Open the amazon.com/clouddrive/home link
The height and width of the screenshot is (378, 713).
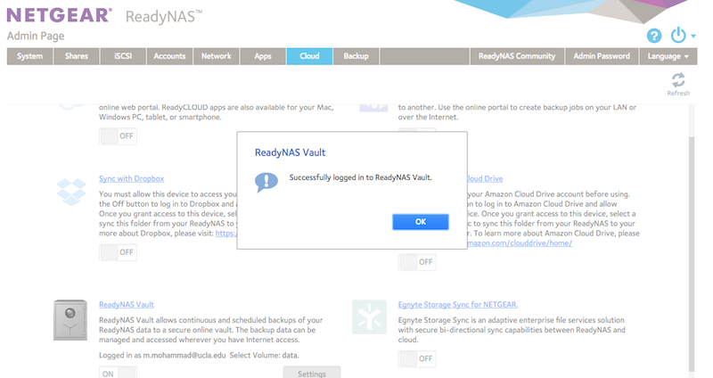[520, 243]
